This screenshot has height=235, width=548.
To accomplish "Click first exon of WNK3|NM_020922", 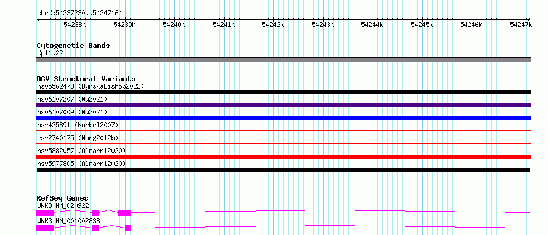I will point(45,213).
